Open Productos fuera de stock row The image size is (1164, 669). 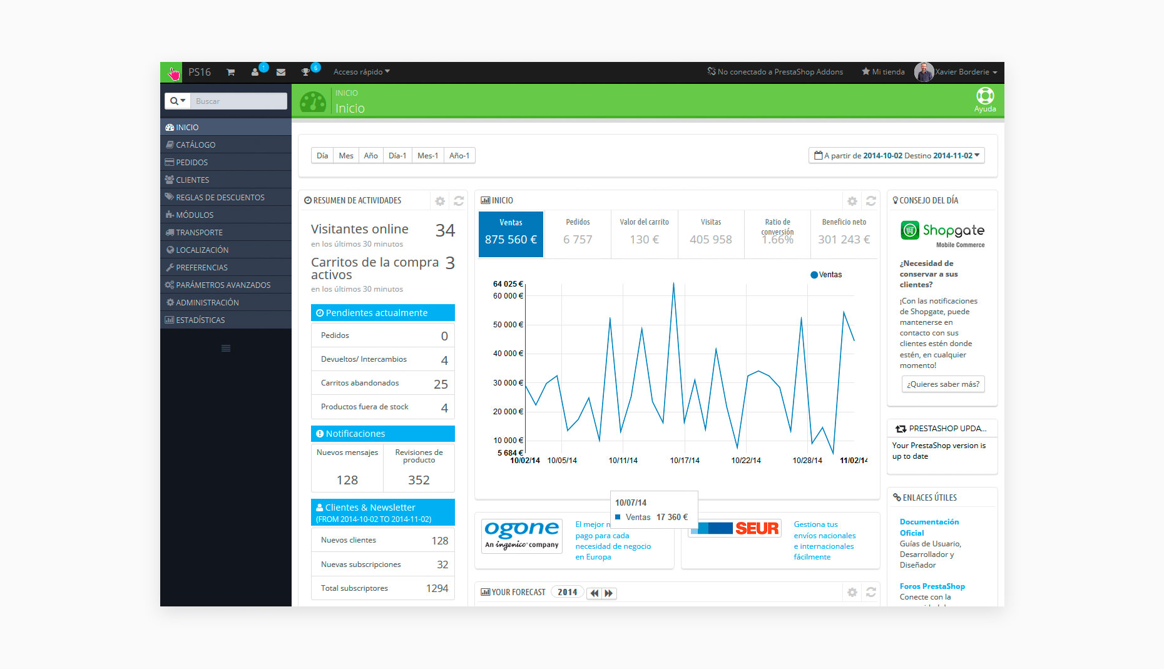[383, 407]
